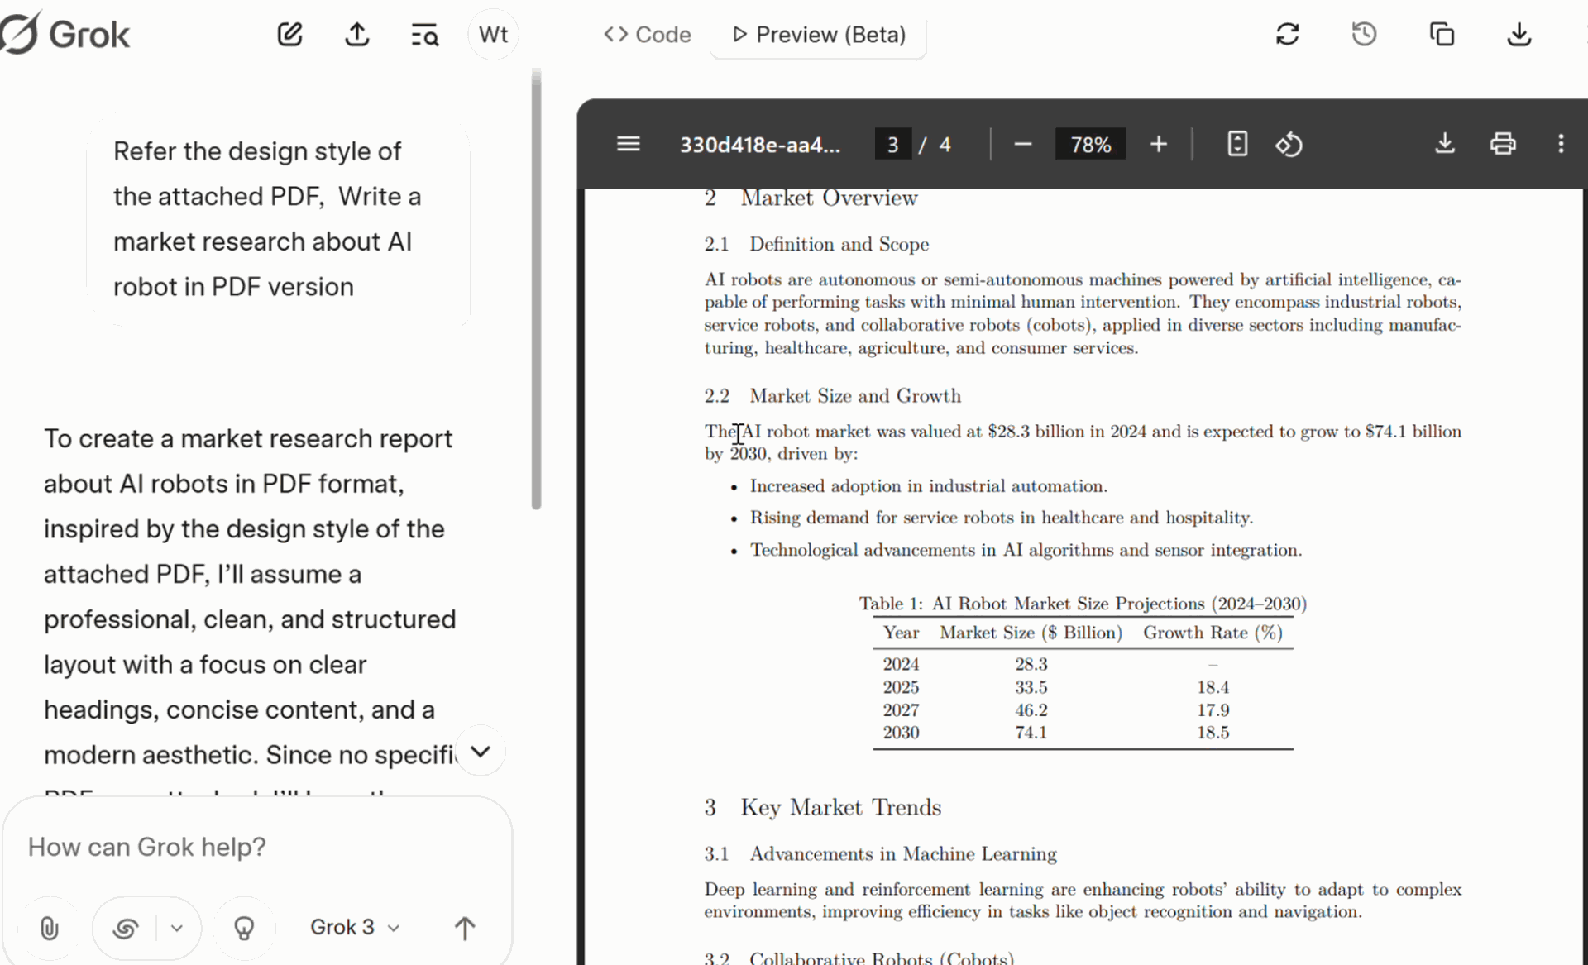Download the artifact from top-right header
The image size is (1588, 965).
[x=1519, y=35]
